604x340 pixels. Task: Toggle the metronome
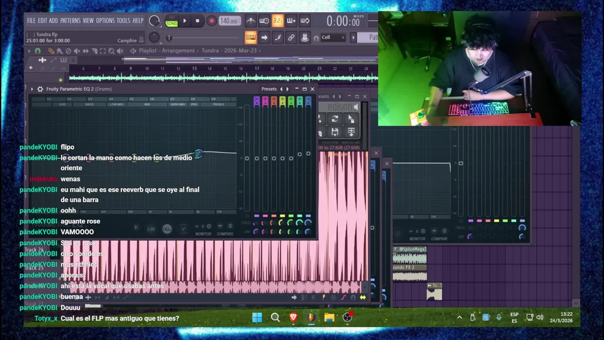[x=251, y=21]
